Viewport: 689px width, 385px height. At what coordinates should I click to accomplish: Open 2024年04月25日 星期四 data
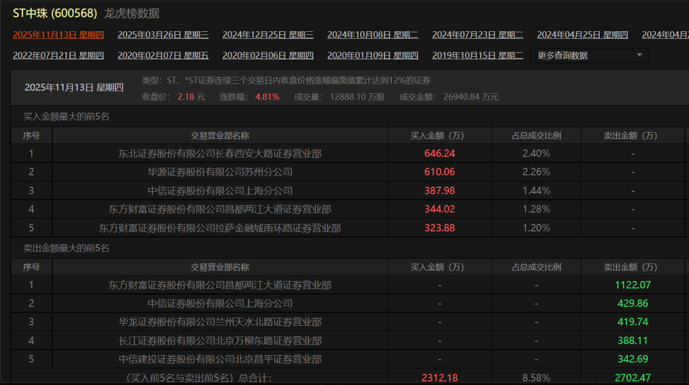[x=582, y=34]
